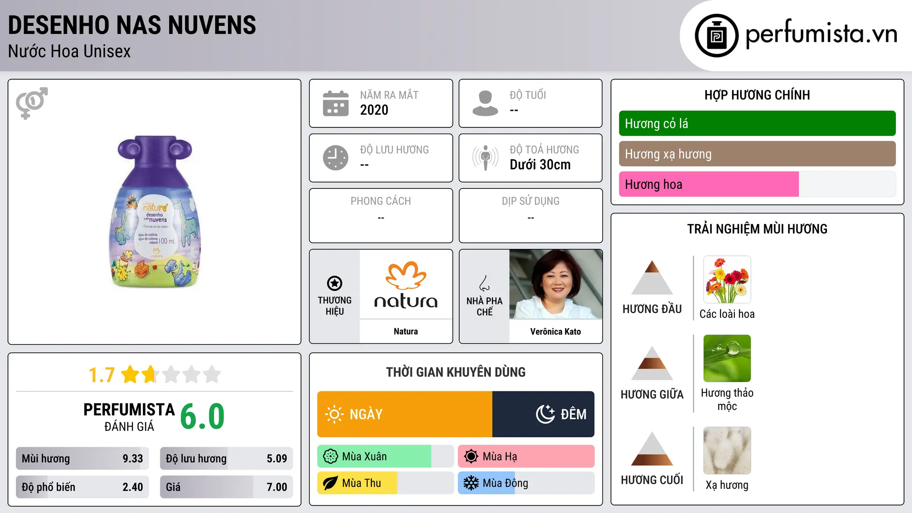
Task: Click the green Hương cỏ lá accord bar
Action: (x=757, y=123)
